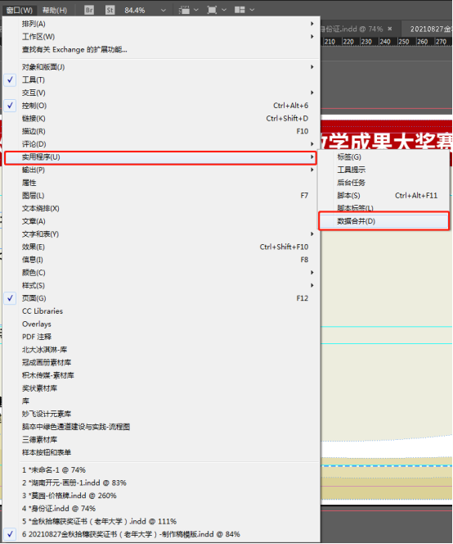Open the 文章(A) panel
Viewport: 453px width, 544px height.
[161, 221]
